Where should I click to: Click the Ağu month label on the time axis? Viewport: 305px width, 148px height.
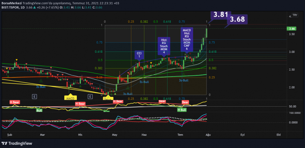[208, 134]
